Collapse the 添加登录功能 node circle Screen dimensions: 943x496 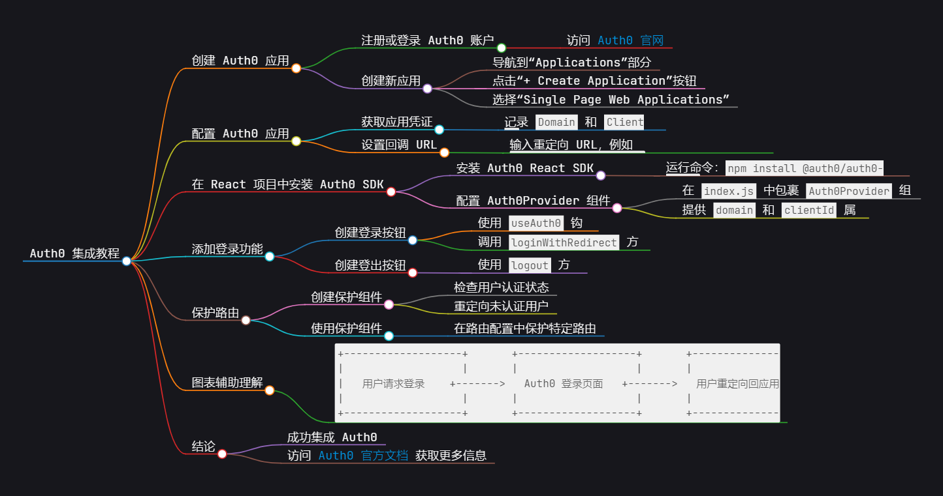click(269, 257)
